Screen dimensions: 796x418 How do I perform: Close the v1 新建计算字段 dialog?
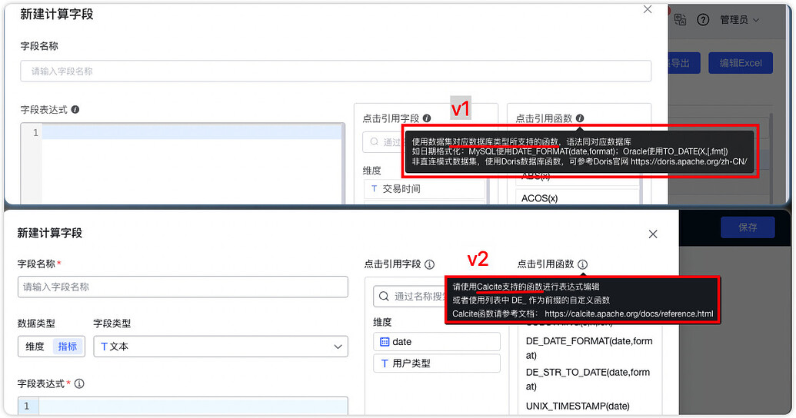tap(648, 9)
